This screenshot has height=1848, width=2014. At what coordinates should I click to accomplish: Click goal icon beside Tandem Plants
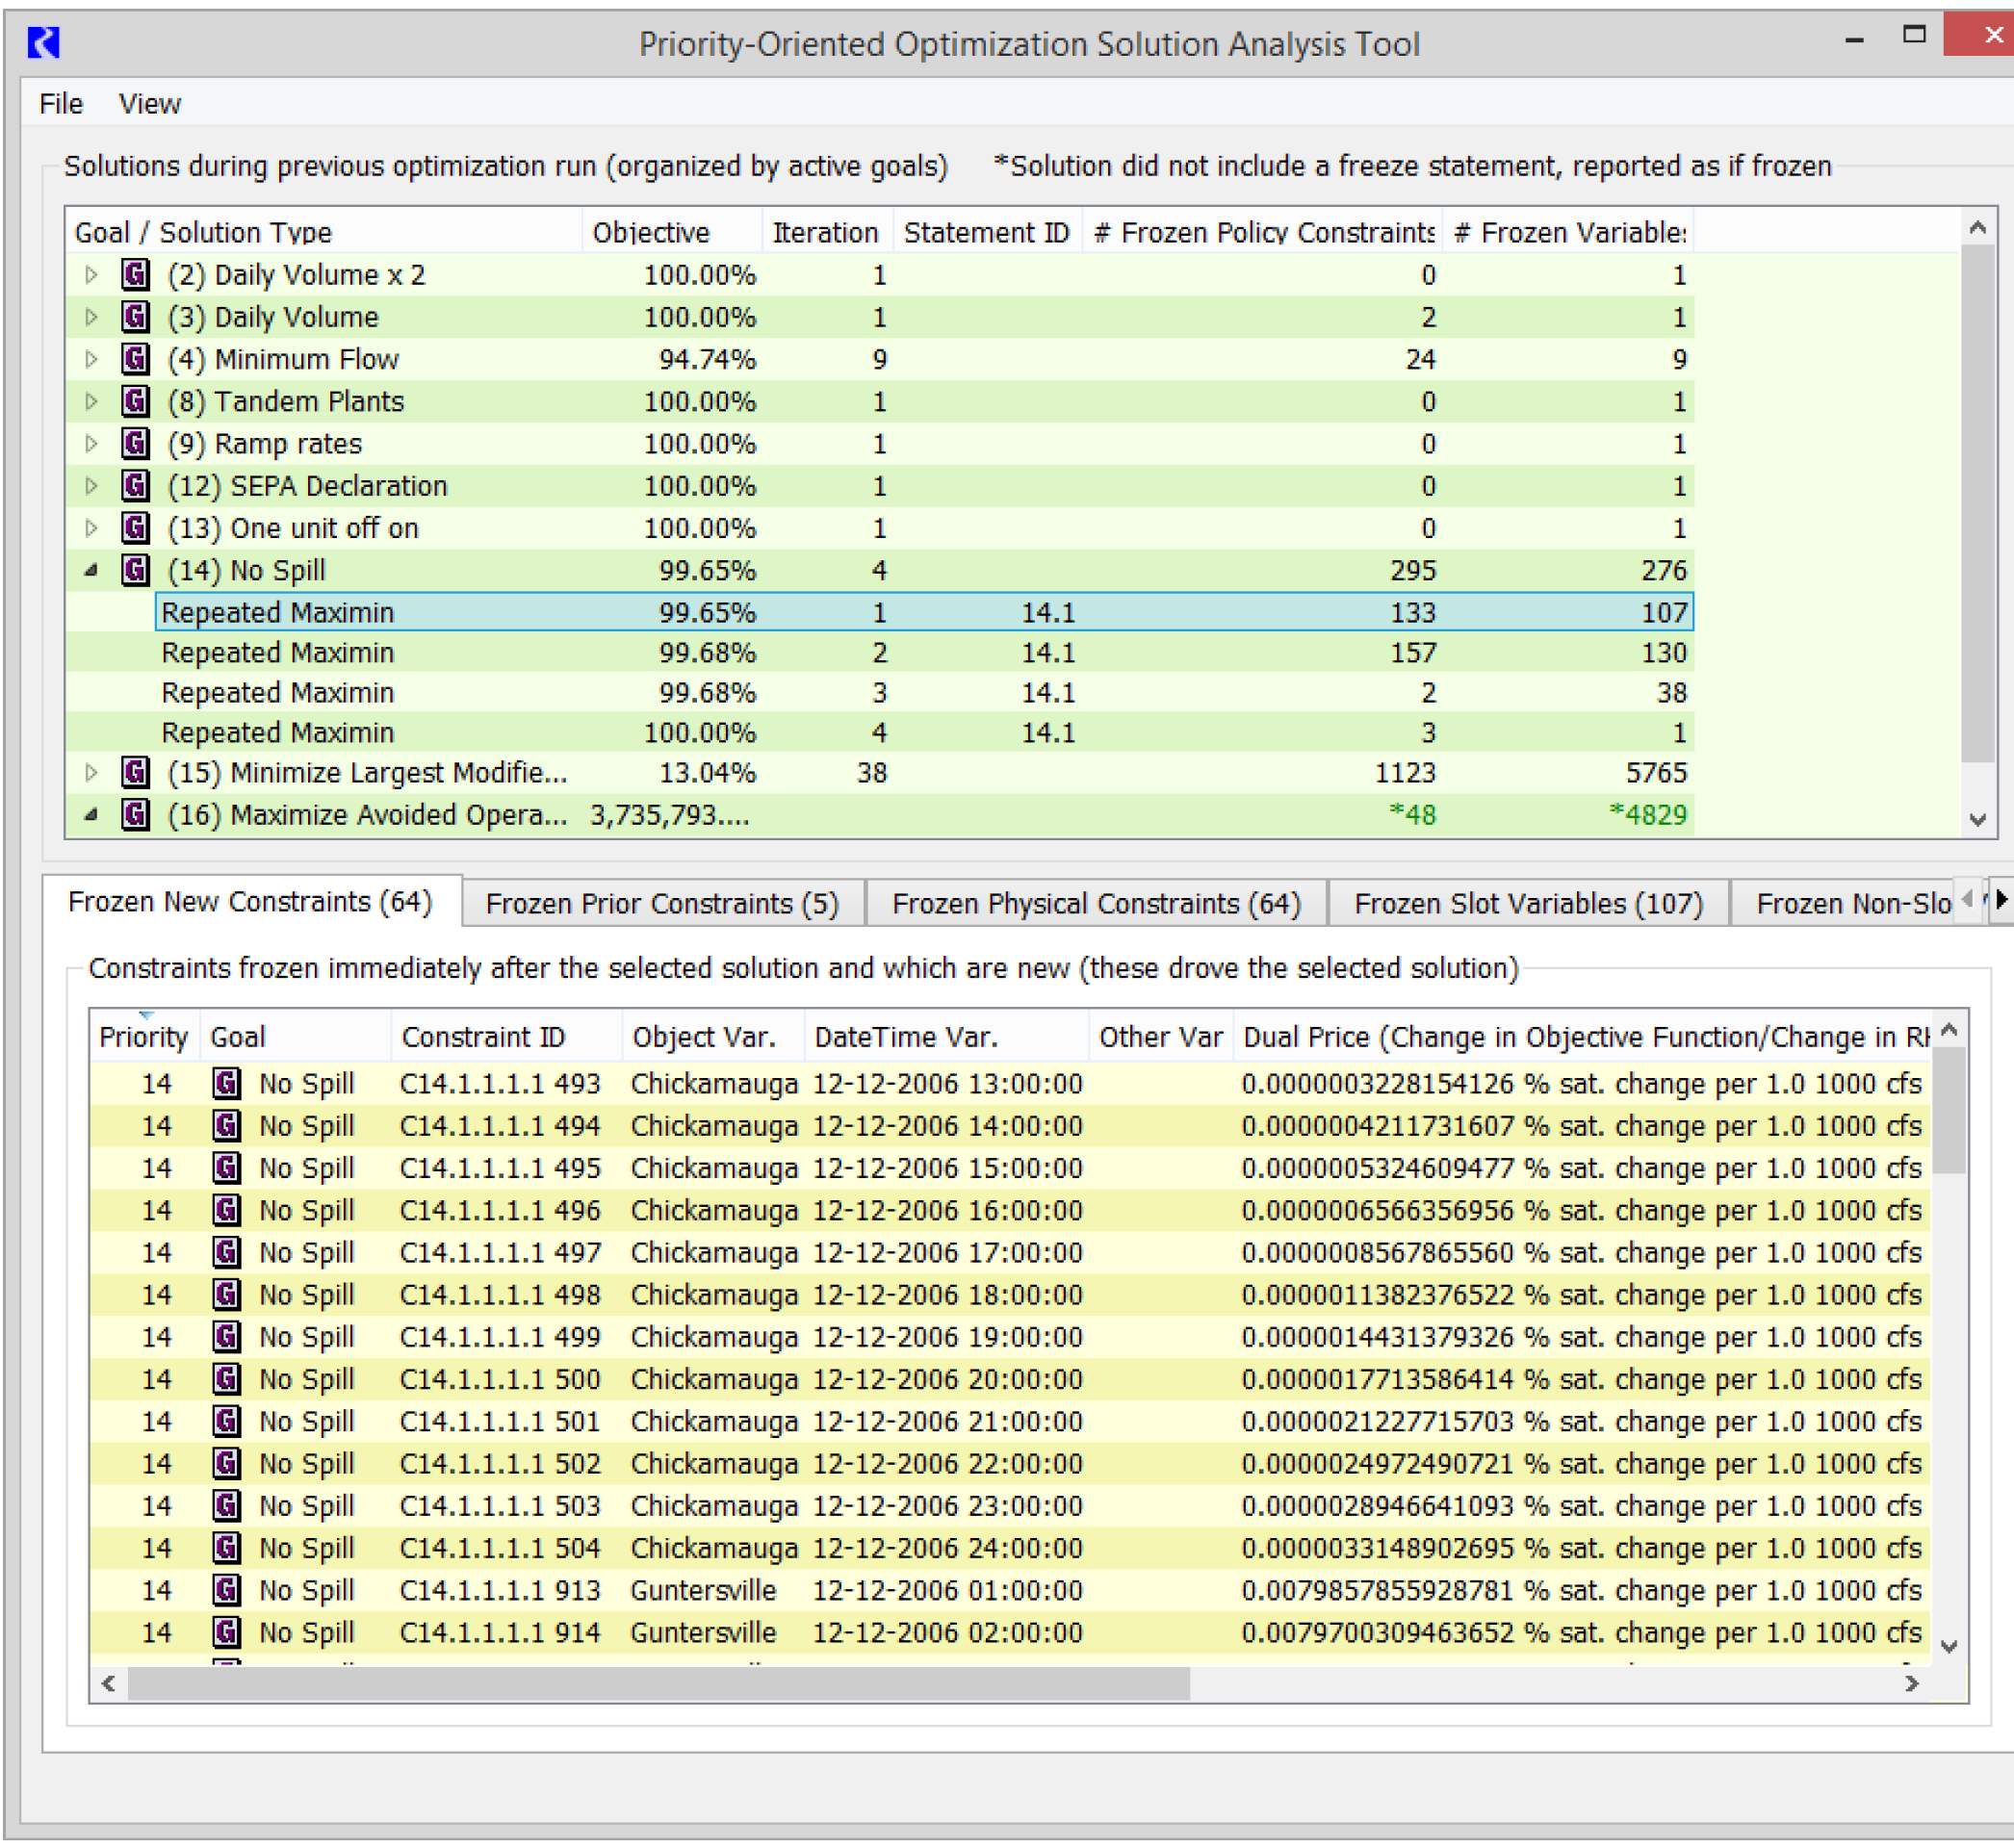click(x=135, y=401)
